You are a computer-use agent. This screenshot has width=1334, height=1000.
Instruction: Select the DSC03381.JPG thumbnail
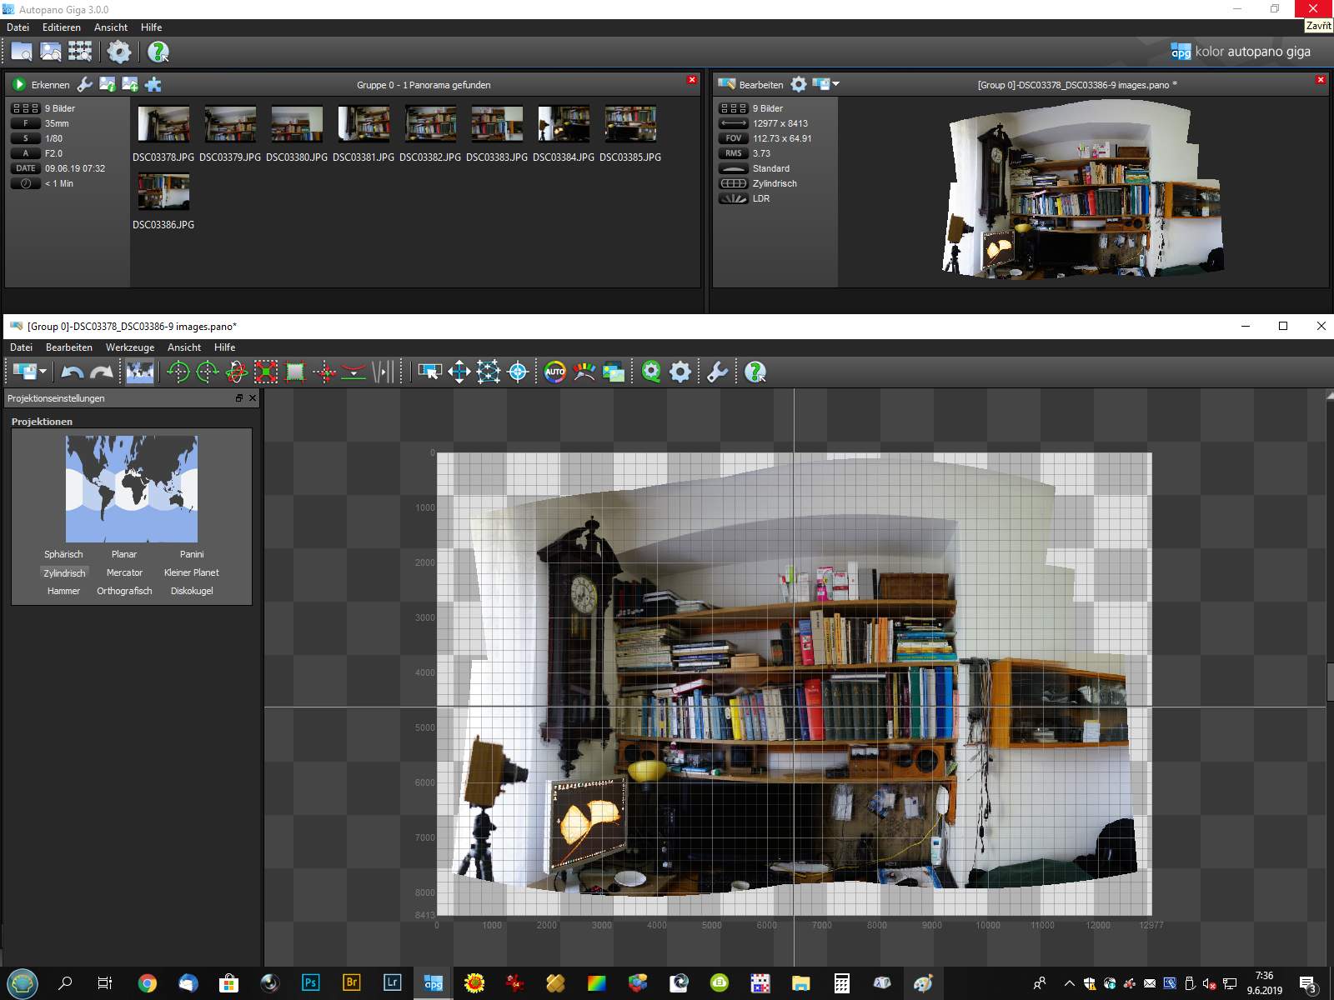pyautogui.click(x=364, y=124)
